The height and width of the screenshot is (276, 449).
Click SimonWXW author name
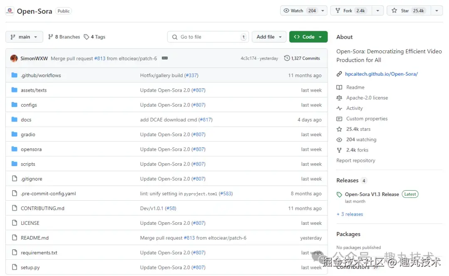[34, 58]
